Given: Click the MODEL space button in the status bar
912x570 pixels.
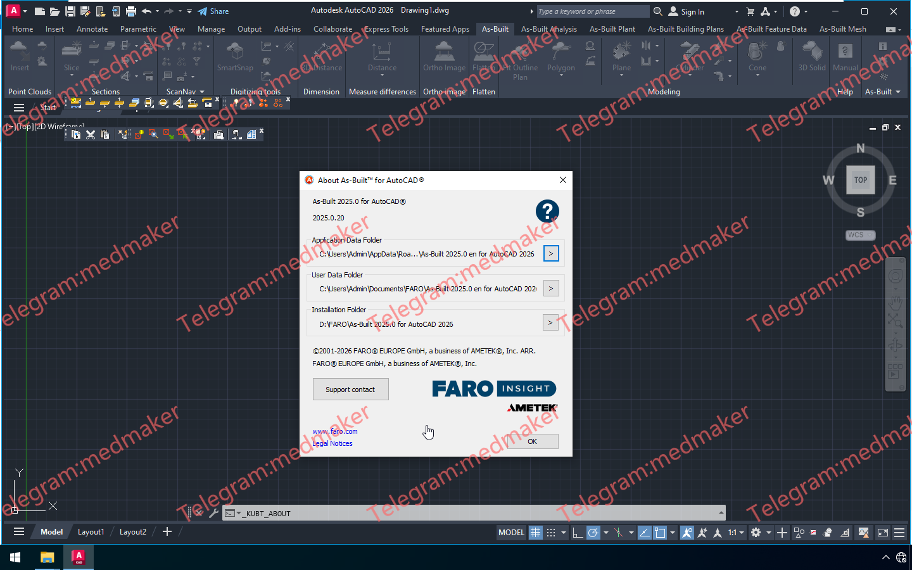Looking at the screenshot, I should point(511,533).
